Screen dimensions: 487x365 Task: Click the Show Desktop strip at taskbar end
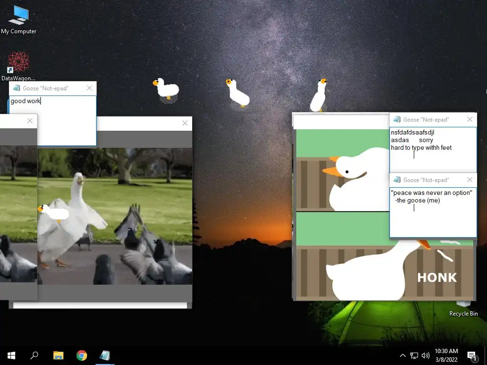[x=486, y=355]
